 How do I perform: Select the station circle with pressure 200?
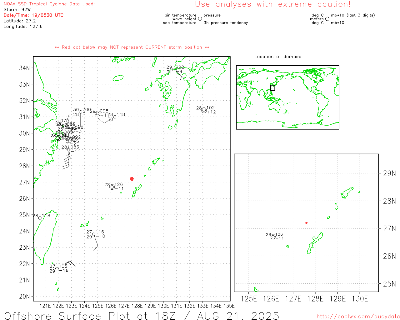point(81,112)
